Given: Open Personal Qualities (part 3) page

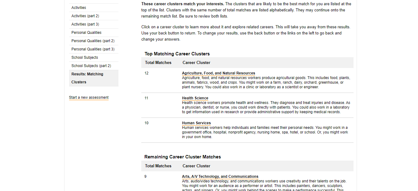Looking at the screenshot, I should pos(93,49).
